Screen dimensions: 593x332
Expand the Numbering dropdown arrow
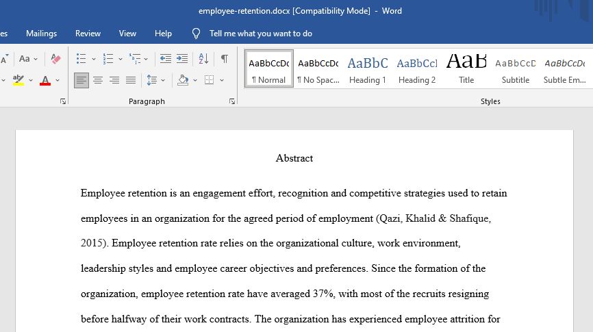[x=121, y=59]
